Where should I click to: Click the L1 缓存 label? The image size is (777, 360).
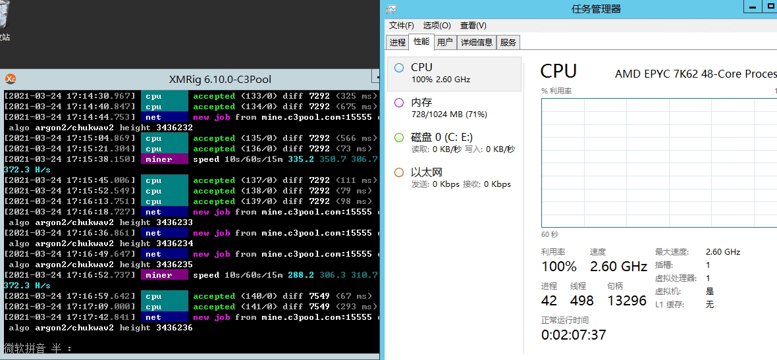(670, 305)
